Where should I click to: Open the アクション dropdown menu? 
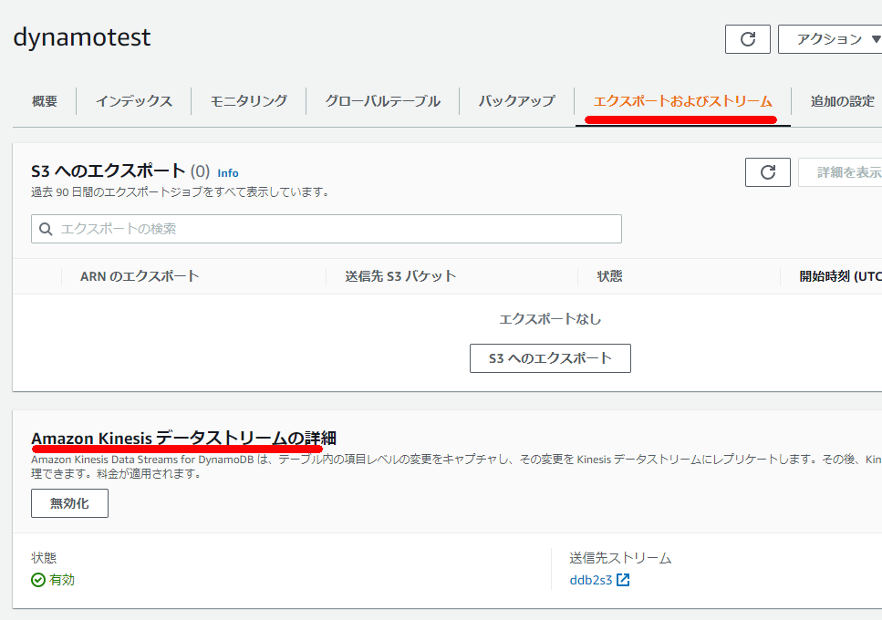828,39
